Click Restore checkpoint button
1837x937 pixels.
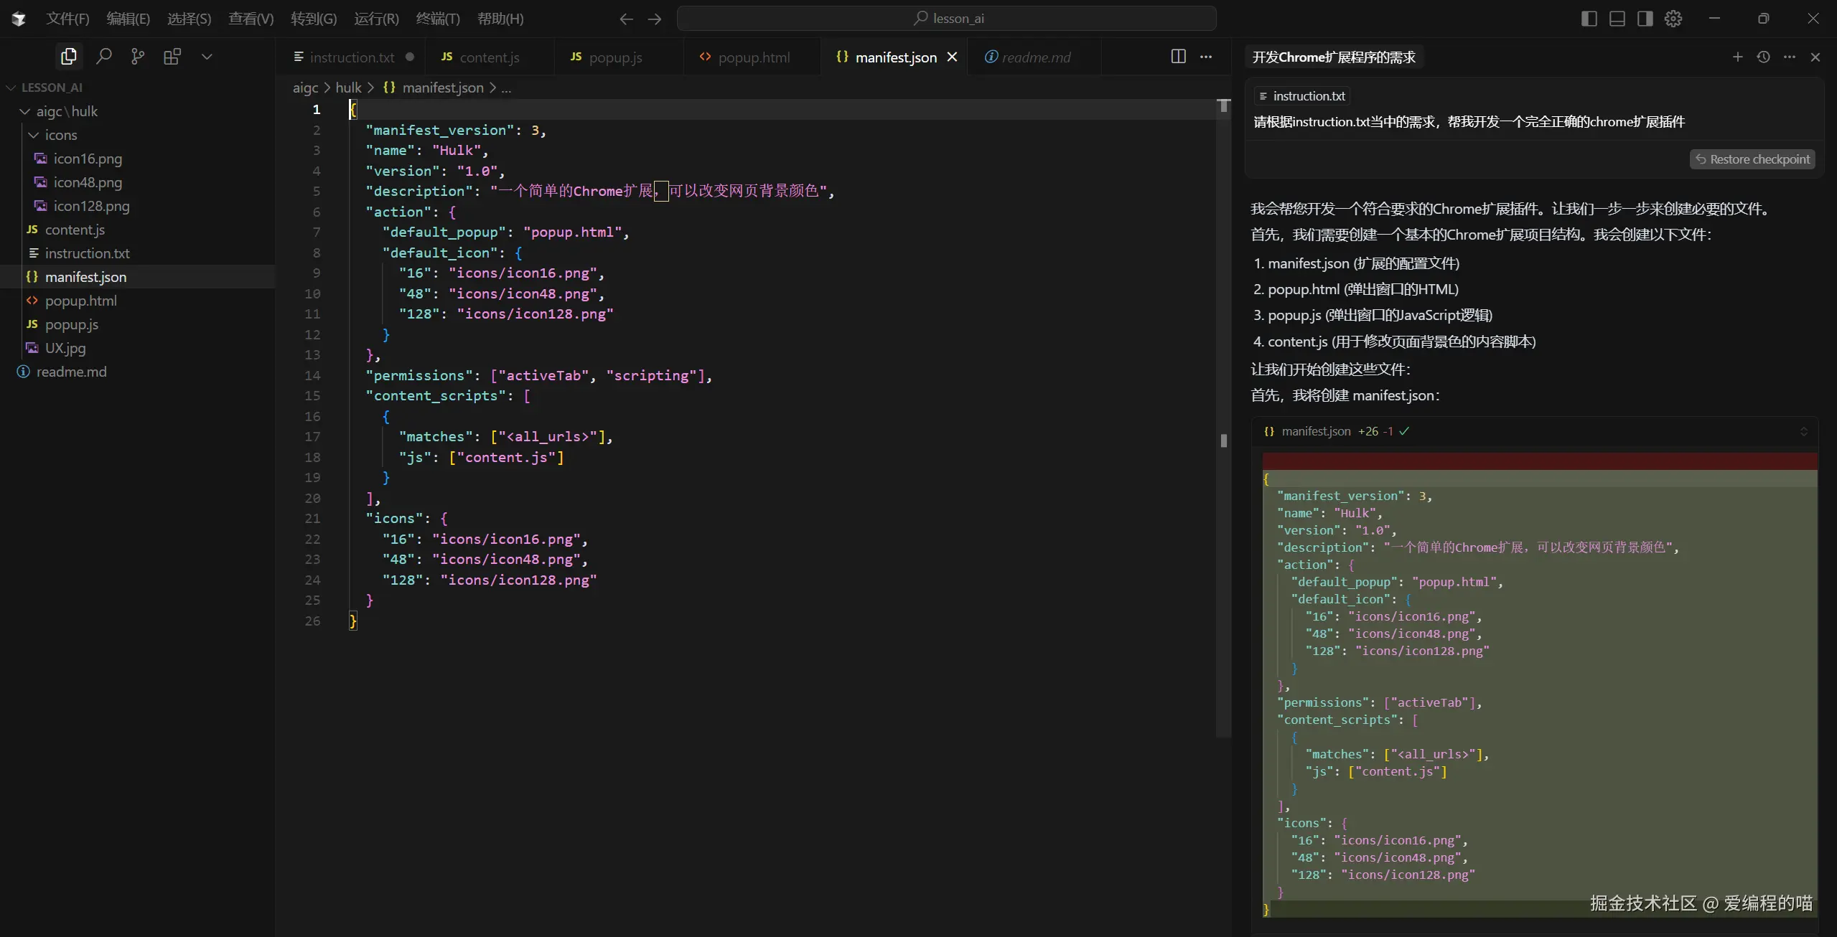[x=1752, y=159]
